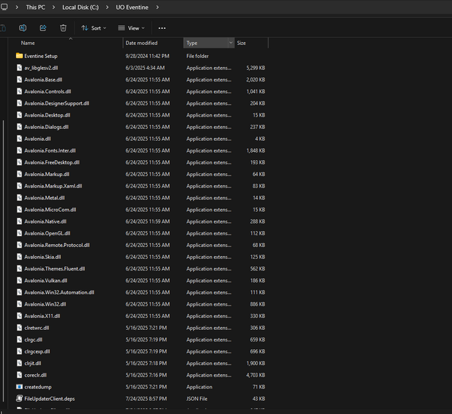Click the Eventine Setup folder icon
This screenshot has width=452, height=414.
19,56
